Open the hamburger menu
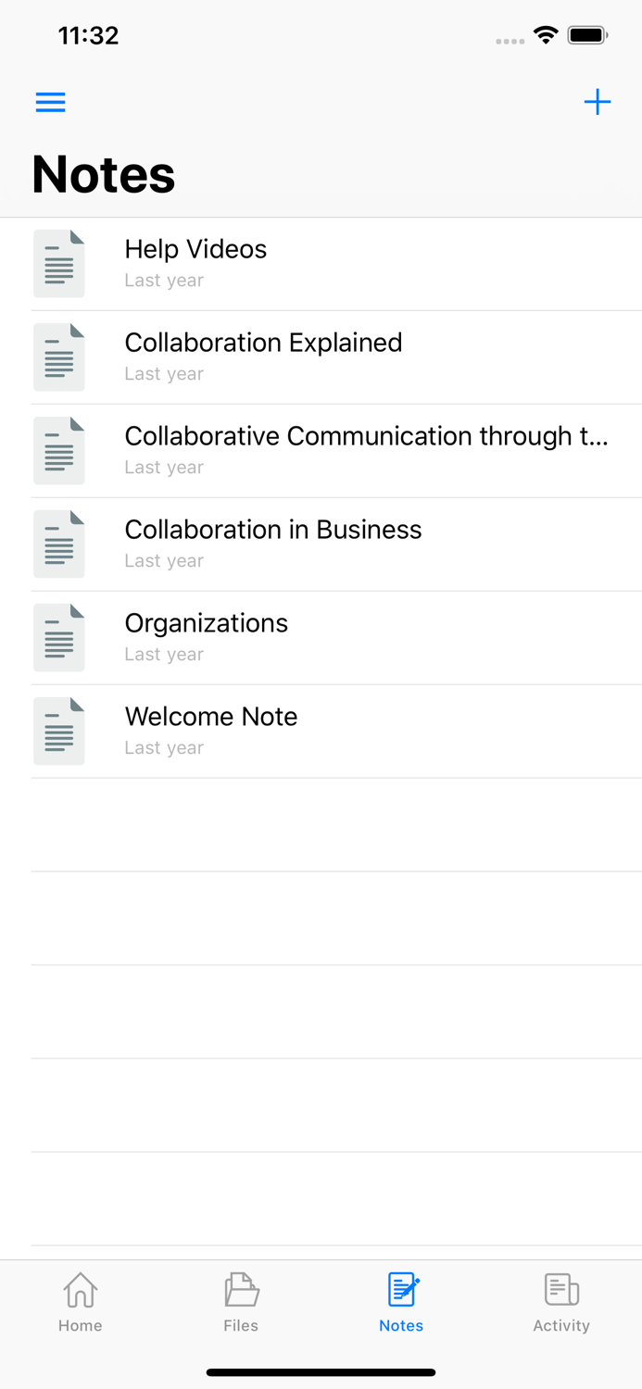This screenshot has width=642, height=1389. [51, 102]
